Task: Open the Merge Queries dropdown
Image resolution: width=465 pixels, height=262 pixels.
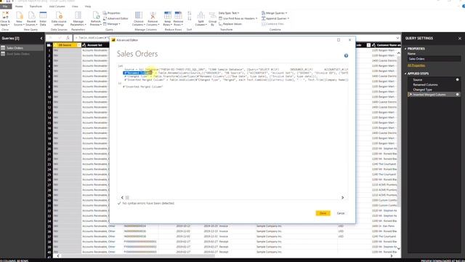Action: click(x=275, y=13)
